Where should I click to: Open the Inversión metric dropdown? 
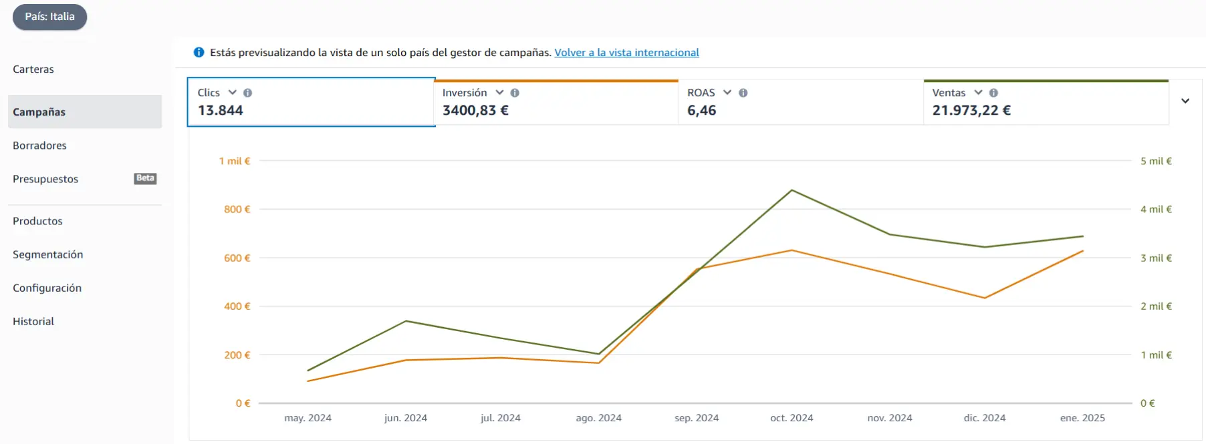click(x=499, y=92)
